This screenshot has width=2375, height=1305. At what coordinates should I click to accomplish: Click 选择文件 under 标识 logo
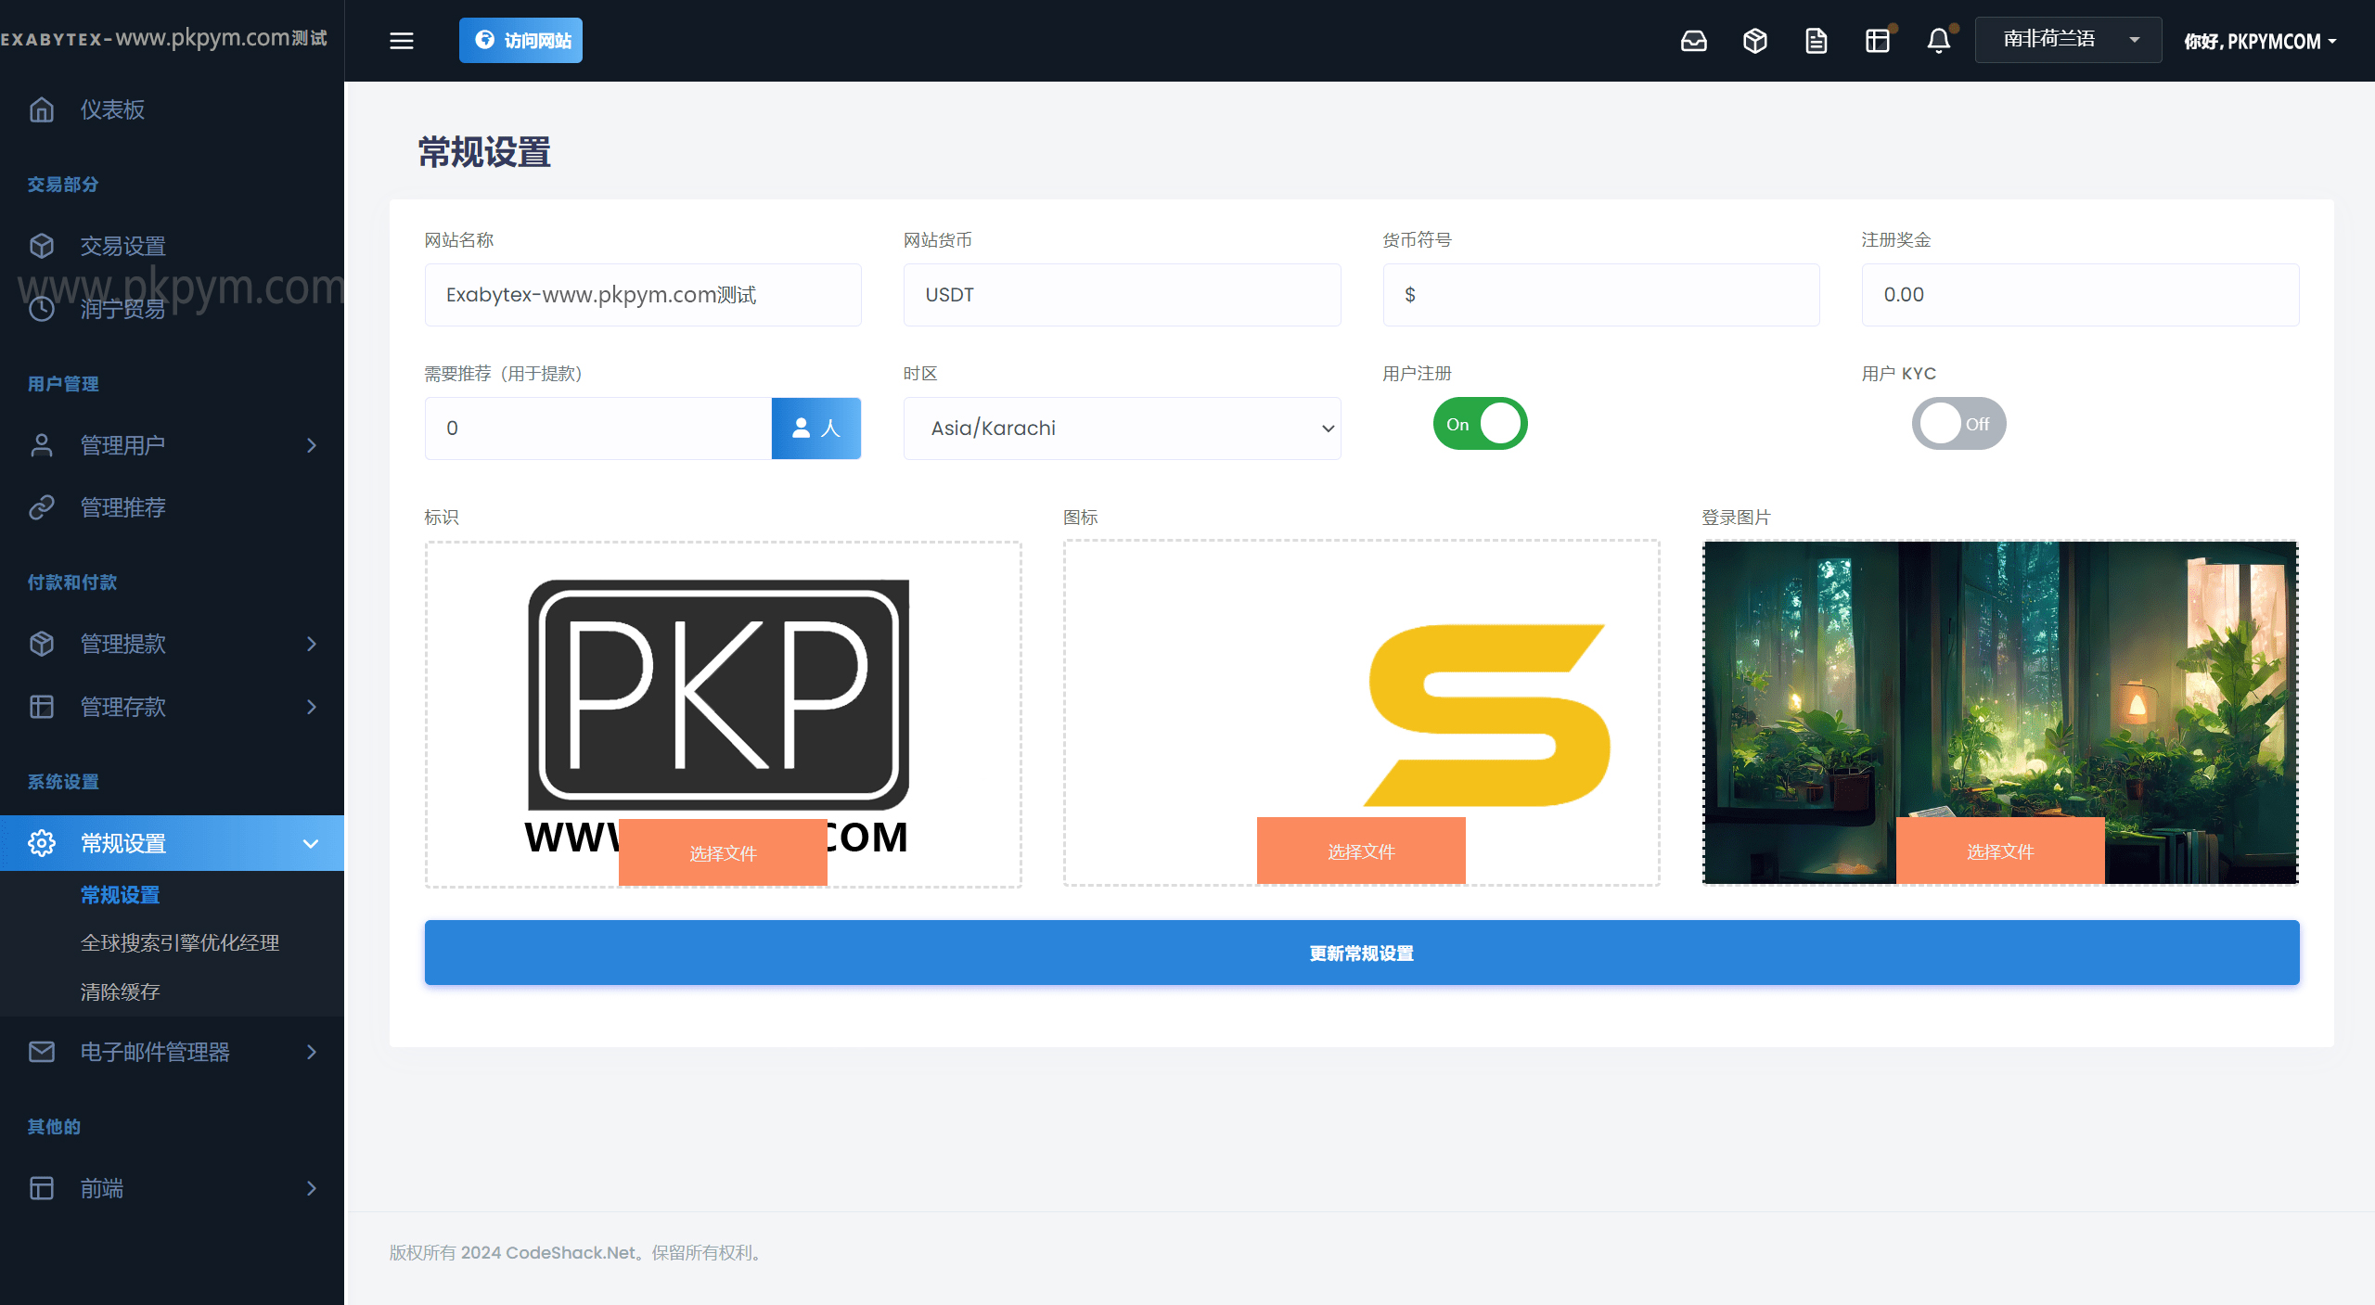pos(723,853)
